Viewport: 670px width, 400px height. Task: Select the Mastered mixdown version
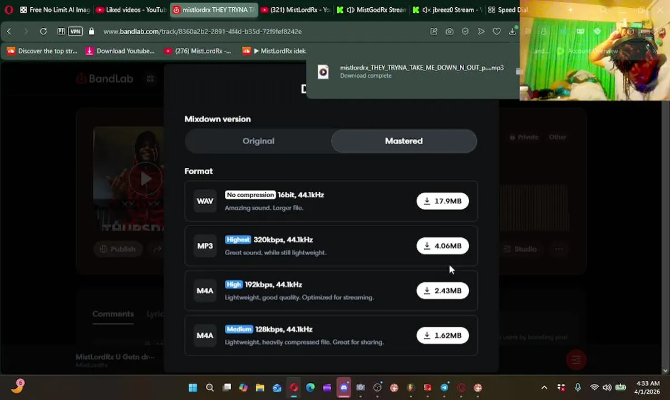[404, 141]
